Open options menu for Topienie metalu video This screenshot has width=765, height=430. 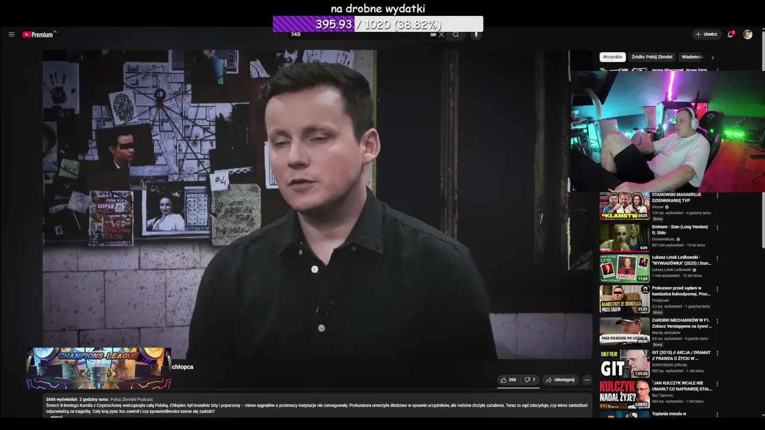[x=717, y=414]
